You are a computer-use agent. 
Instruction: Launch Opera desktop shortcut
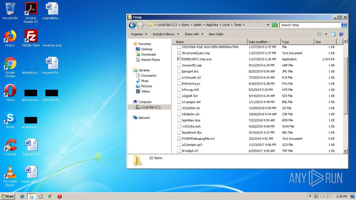(10, 93)
